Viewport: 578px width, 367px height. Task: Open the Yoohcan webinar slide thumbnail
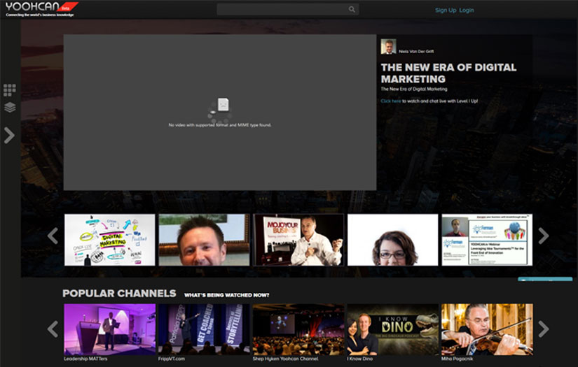click(488, 240)
